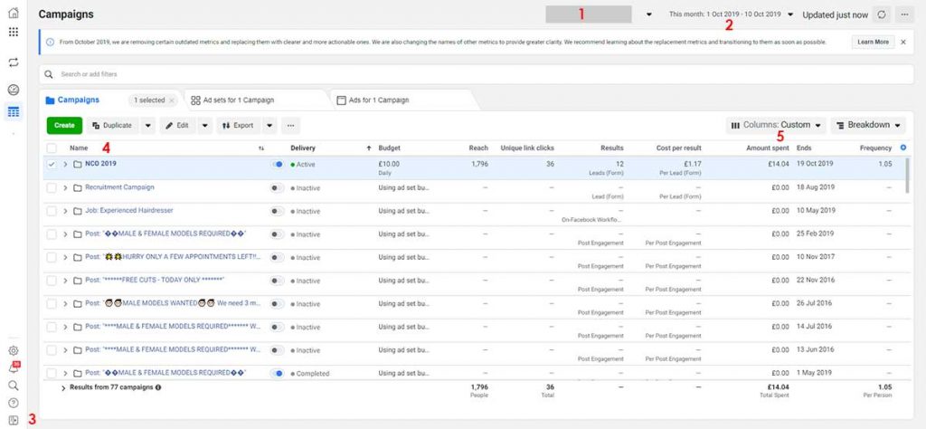Click the account overview gauge icon

(13, 91)
